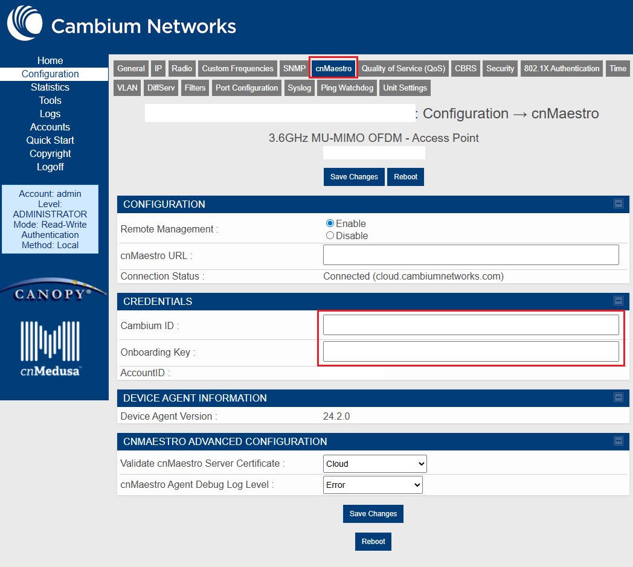Image resolution: width=633 pixels, height=567 pixels.
Task: Click the cnMedusa logo image
Action: 50,348
